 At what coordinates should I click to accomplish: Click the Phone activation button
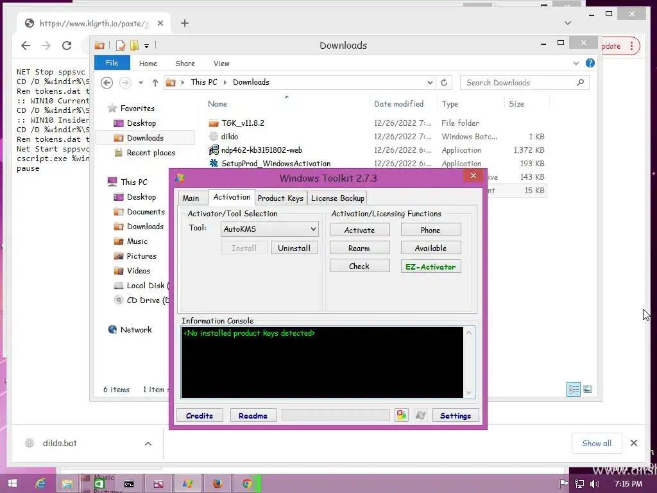[431, 230]
